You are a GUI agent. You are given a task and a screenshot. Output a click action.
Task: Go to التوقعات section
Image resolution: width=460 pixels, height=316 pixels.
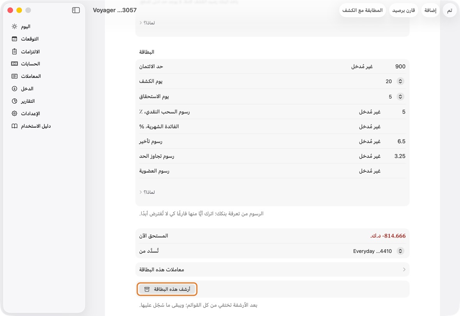tap(44, 39)
